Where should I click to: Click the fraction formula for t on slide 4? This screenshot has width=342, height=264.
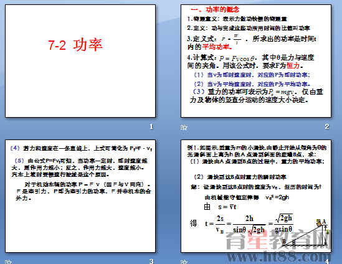[x=249, y=224]
